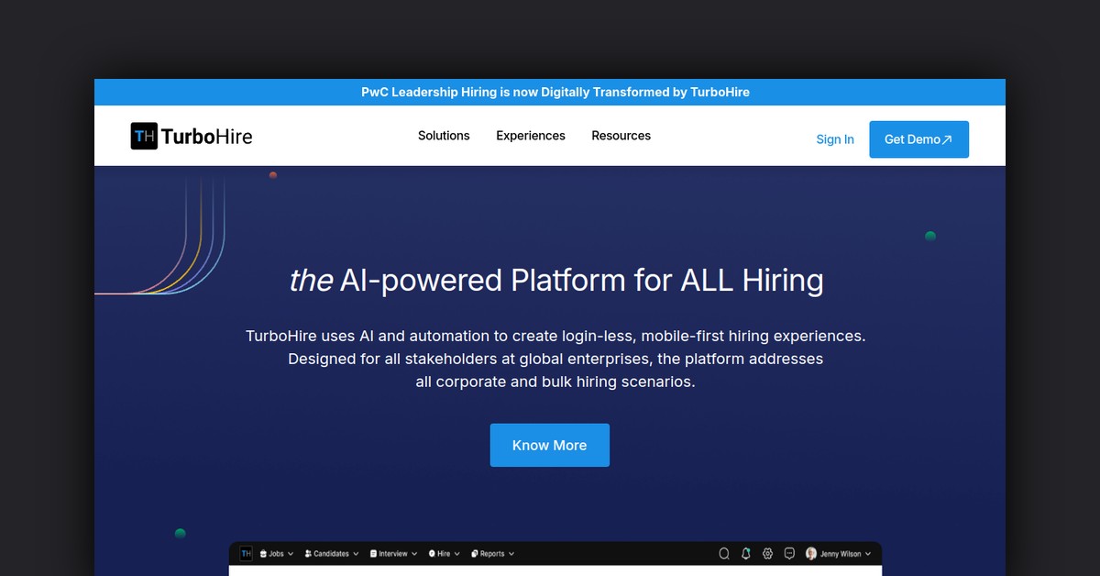
Task: Expand the Jenny Wilson account chevron
Action: (x=868, y=554)
